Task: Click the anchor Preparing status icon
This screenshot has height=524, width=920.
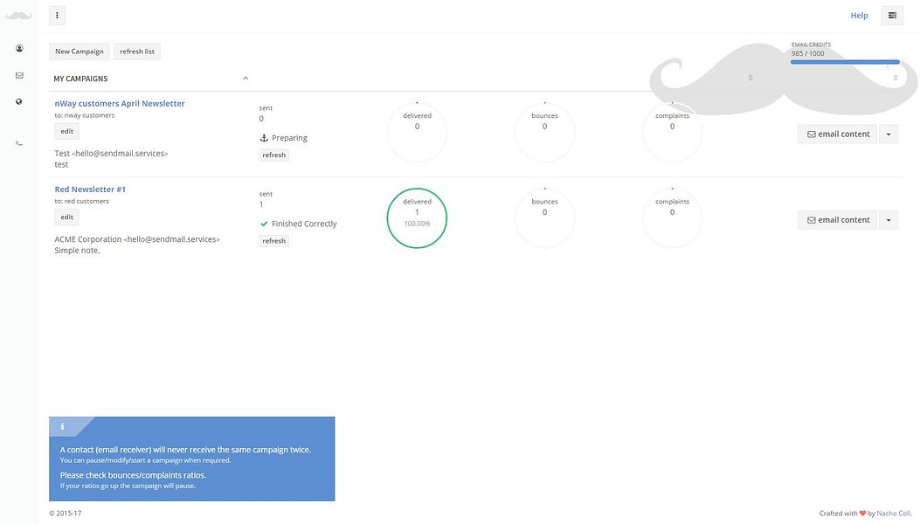Action: 264,138
